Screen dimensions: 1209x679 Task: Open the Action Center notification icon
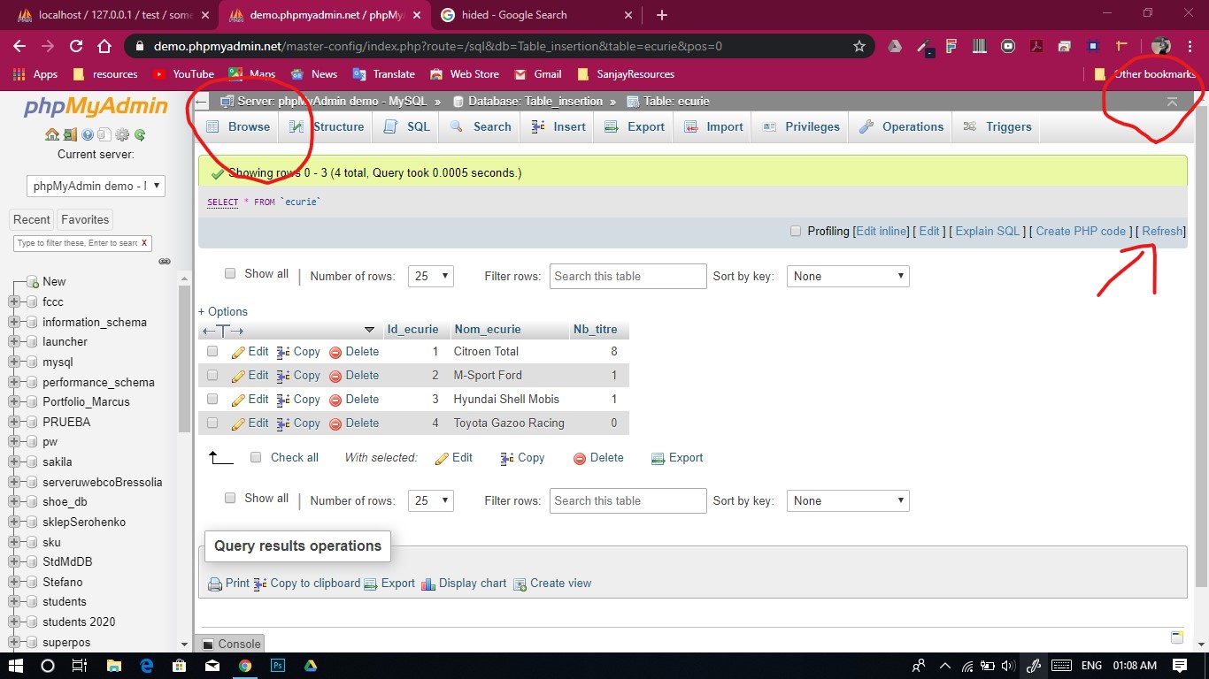point(1180,666)
